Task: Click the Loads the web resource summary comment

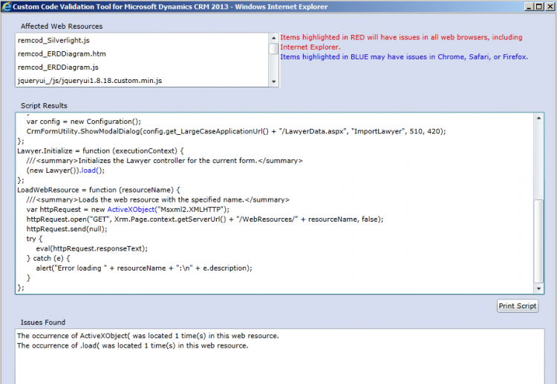Action: [x=158, y=200]
